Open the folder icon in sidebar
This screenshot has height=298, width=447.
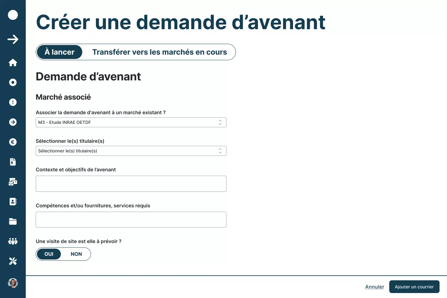tap(13, 222)
